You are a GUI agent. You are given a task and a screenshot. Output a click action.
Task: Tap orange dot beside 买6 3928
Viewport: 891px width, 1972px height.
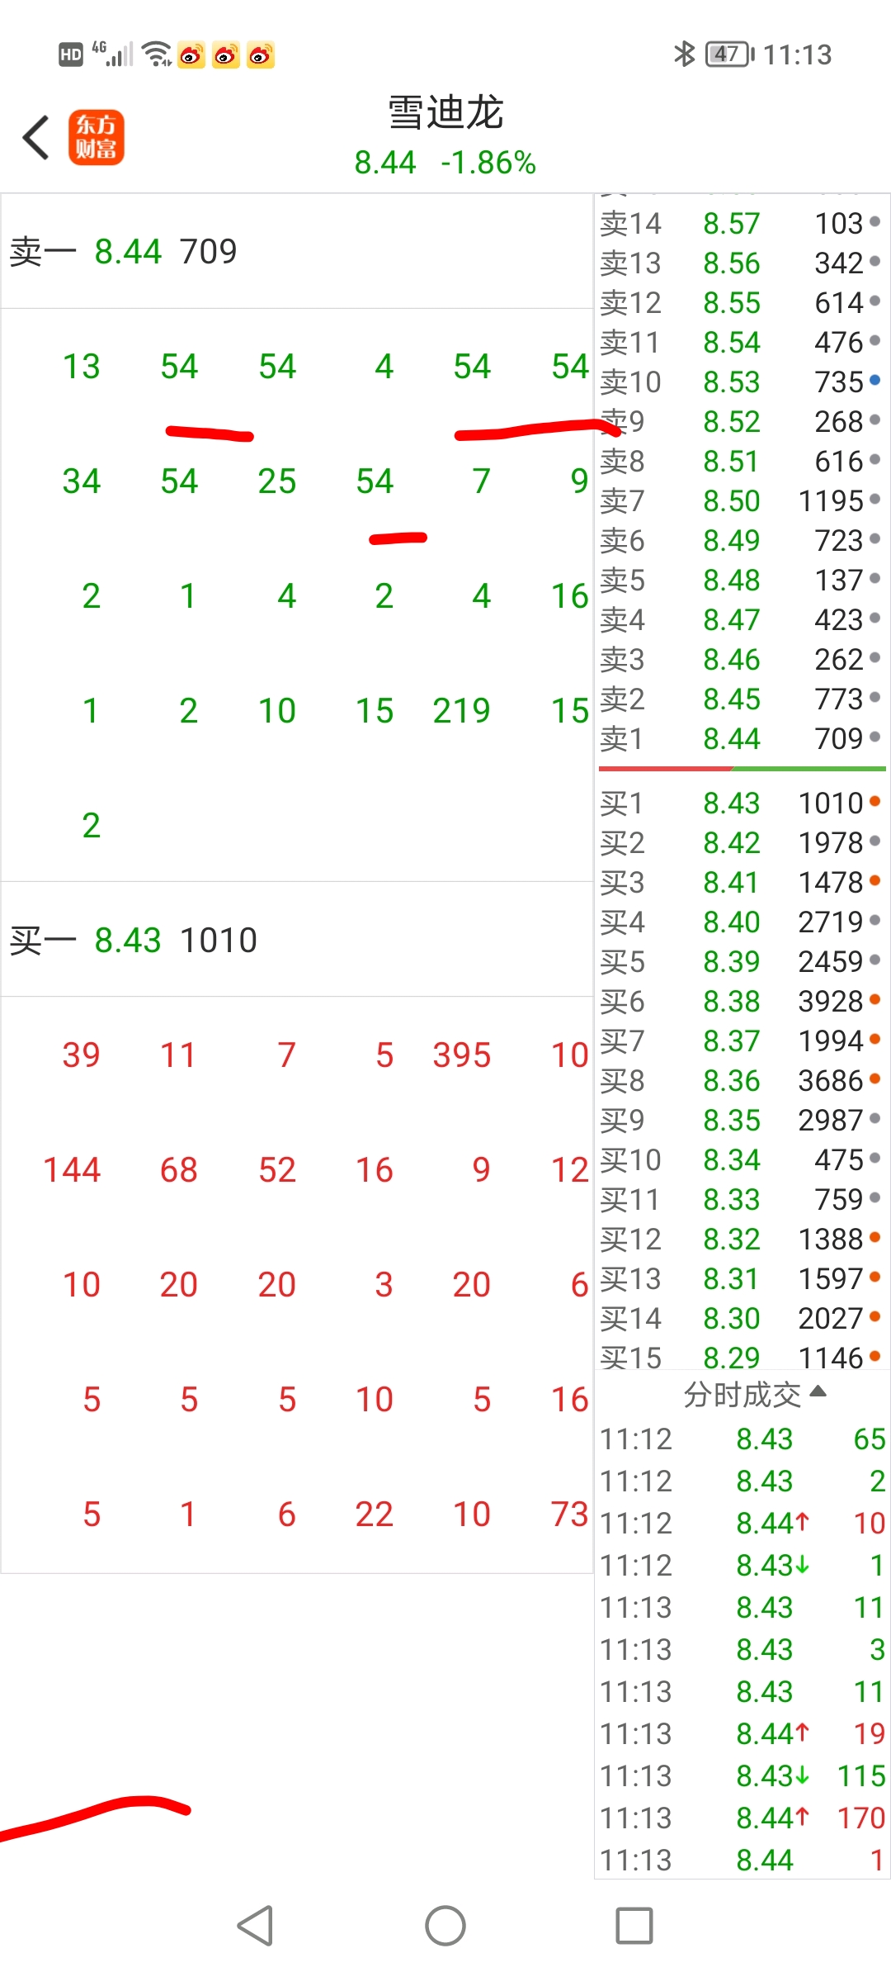click(874, 999)
